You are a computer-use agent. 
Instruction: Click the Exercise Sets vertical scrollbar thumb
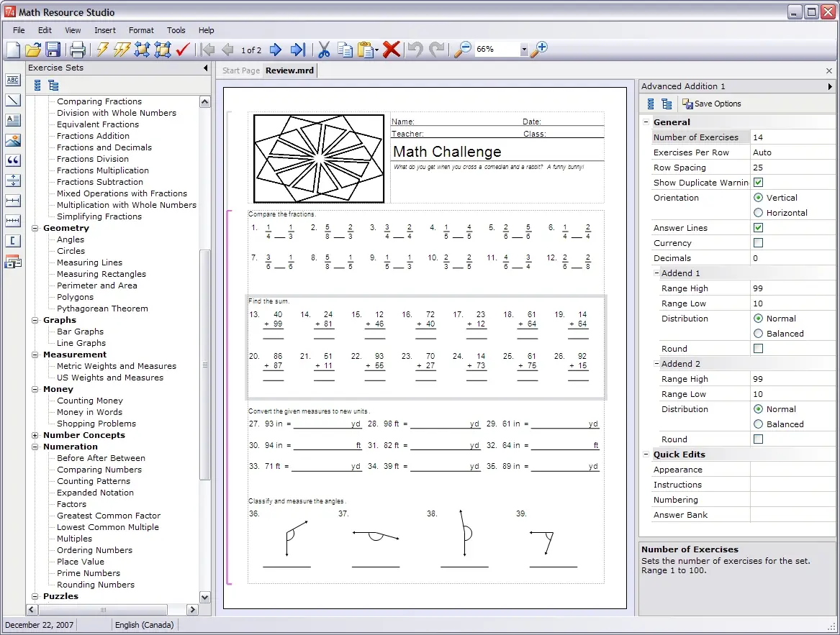pos(204,365)
